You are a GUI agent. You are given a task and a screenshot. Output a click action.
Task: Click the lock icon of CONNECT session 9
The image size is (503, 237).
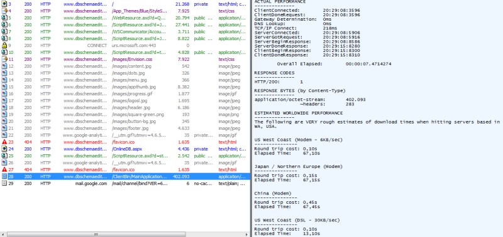click(4, 45)
